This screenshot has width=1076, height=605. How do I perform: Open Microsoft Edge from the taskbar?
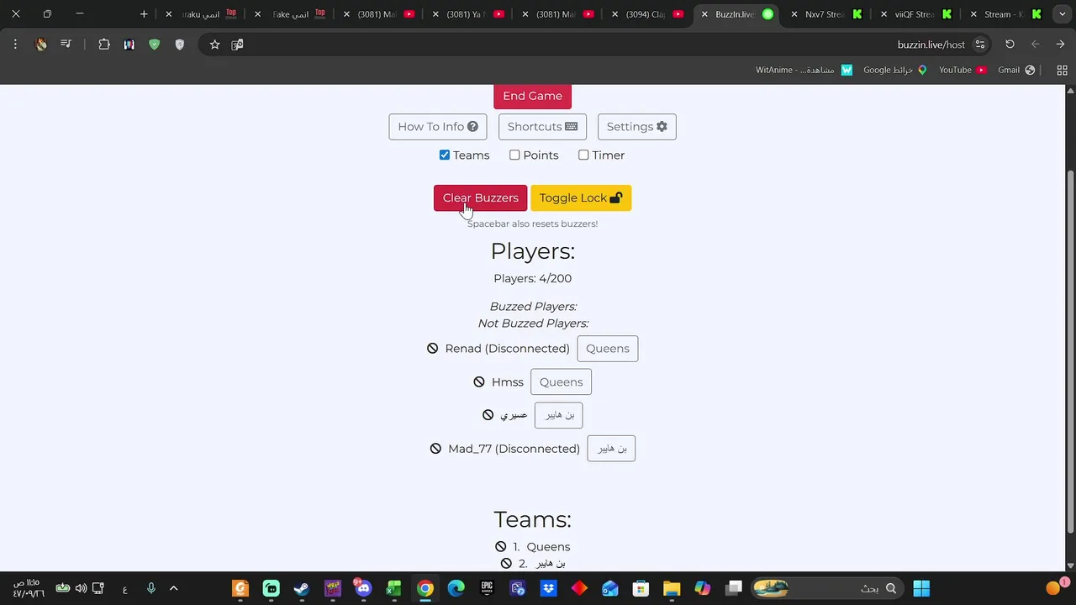pos(456,588)
